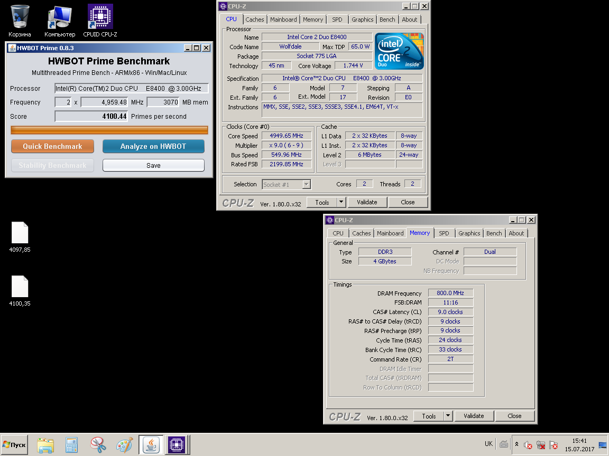Switch to the Java app in taskbar
Image resolution: width=609 pixels, height=456 pixels.
[151, 445]
